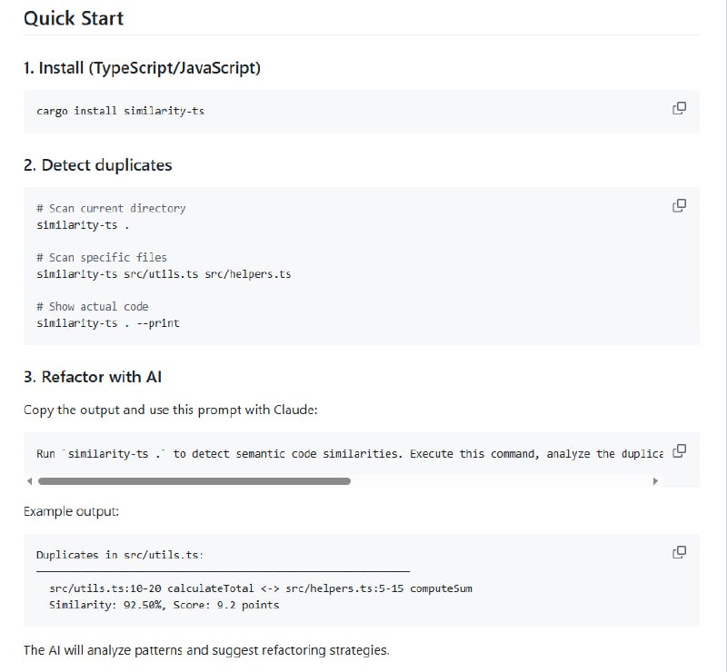This screenshot has height=672, width=727.
Task: Click the "# Scan current directory" comment line
Action: [x=111, y=208]
